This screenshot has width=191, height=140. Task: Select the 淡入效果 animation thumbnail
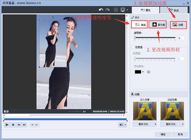point(145,111)
